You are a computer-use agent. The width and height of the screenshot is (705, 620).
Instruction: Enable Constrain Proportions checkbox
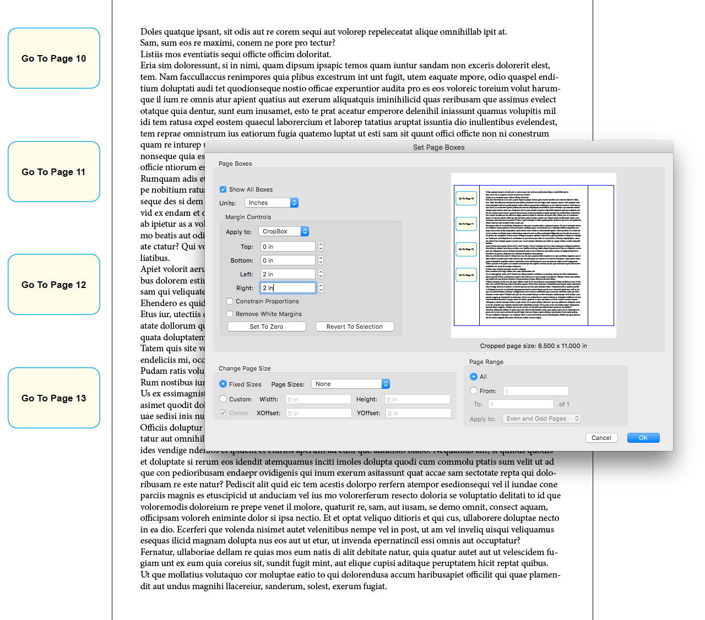click(230, 301)
